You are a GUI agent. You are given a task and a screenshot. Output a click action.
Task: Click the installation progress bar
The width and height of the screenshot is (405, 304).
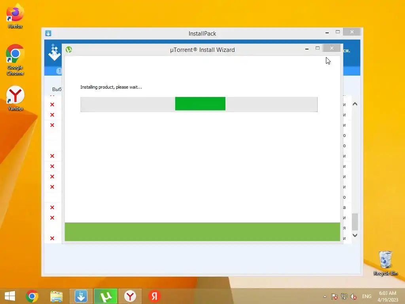point(199,104)
